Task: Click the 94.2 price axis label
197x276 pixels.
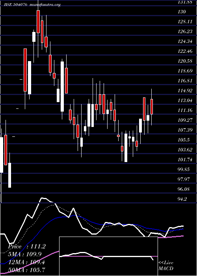Action: coord(182,199)
